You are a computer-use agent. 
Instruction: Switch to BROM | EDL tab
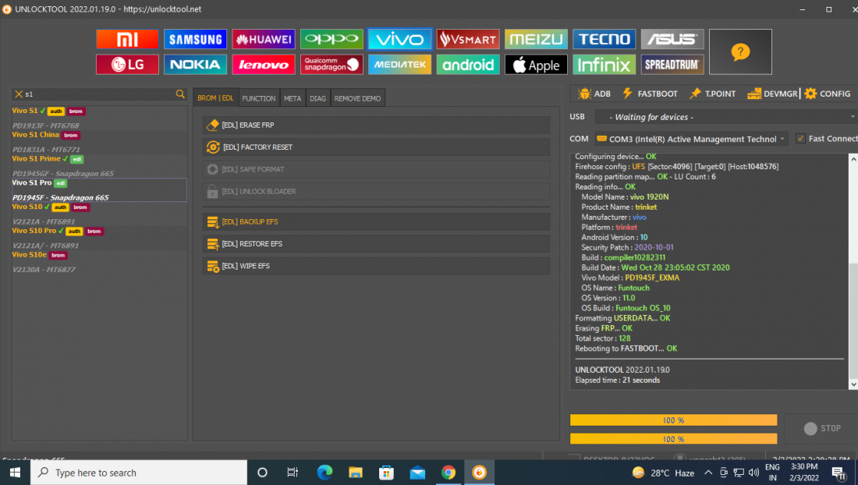click(x=215, y=98)
